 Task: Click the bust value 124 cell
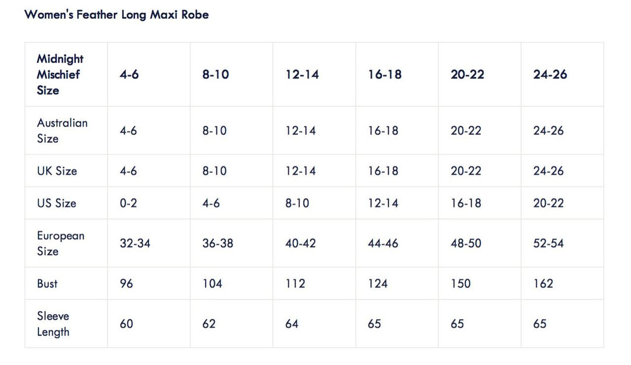pos(397,284)
